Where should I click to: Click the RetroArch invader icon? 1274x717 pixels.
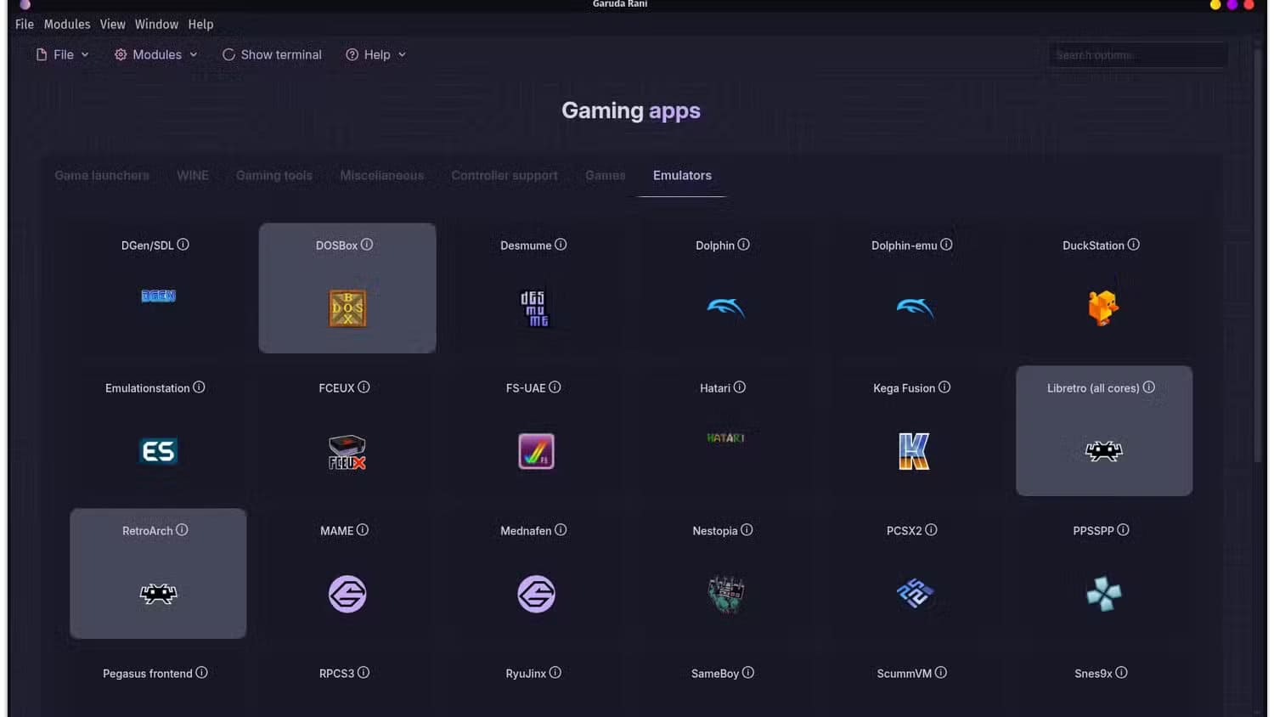[x=158, y=594]
